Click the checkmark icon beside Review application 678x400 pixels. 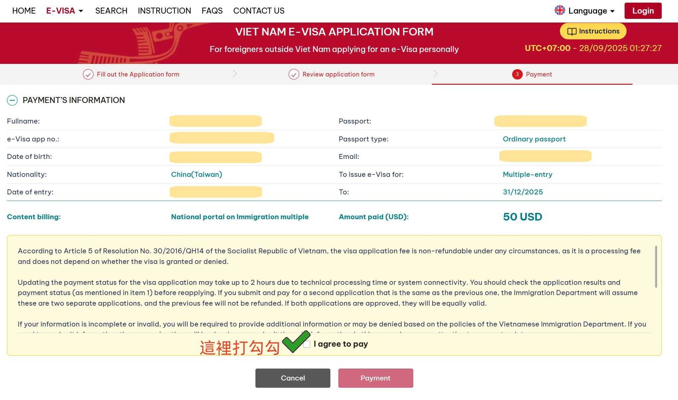(x=294, y=75)
